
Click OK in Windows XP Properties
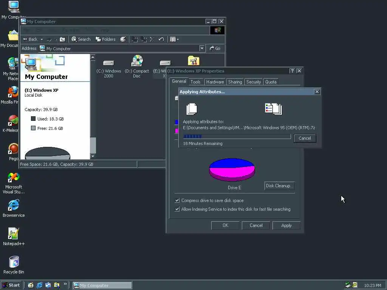pos(225,225)
